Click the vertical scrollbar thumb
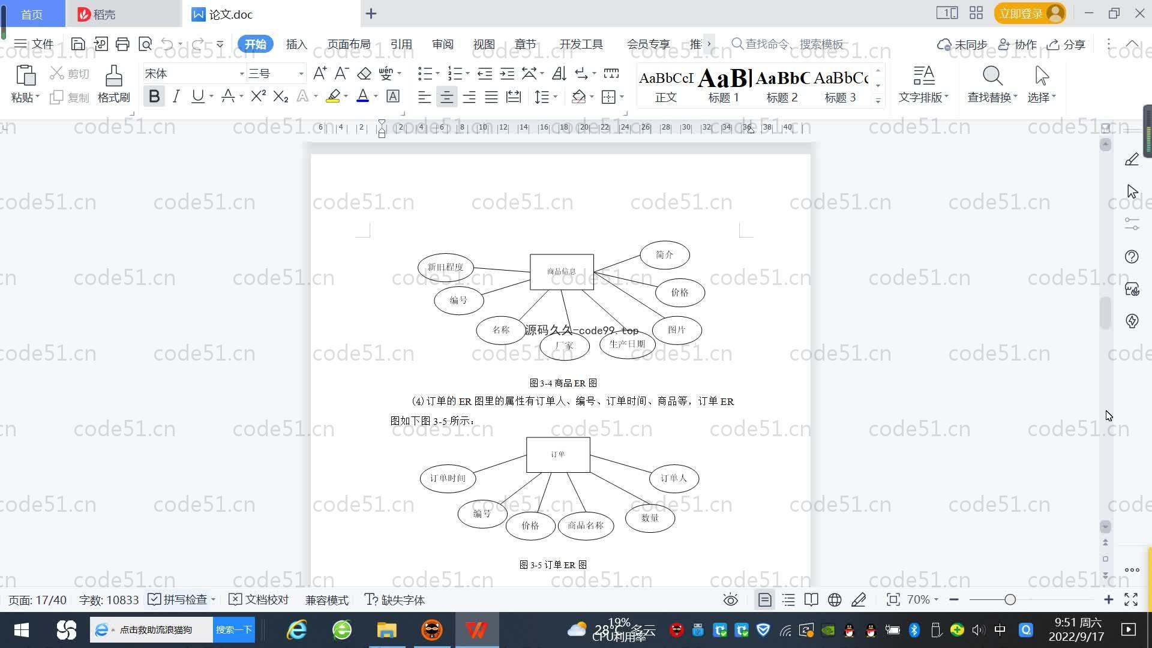Screen dimensions: 1152x648 pyautogui.click(x=1105, y=313)
